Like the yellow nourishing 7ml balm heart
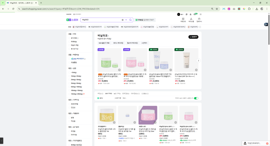The height and width of the screenshot is (146, 270). point(114,123)
